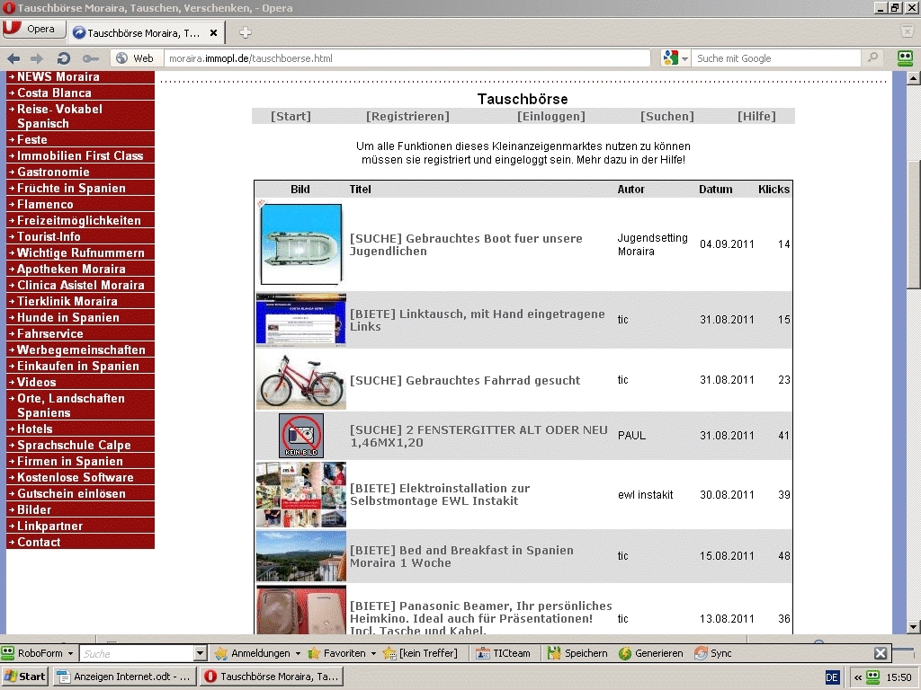921x690 pixels.
Task: Switch to the Anzeigen Internet.odt taskbar window
Action: (123, 677)
